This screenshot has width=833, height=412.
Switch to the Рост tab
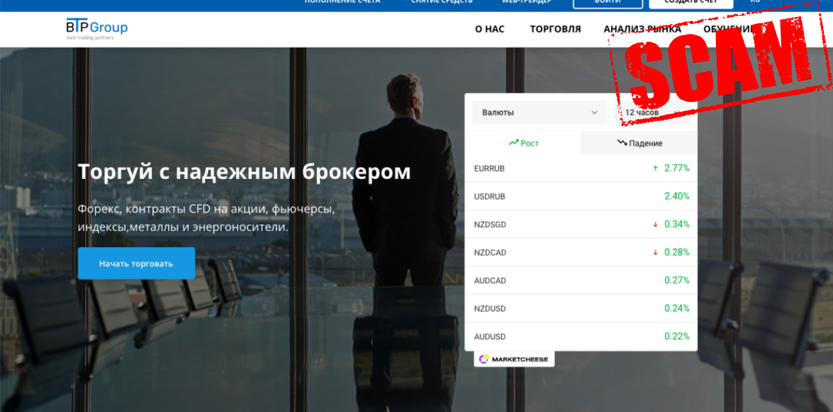[x=523, y=143]
